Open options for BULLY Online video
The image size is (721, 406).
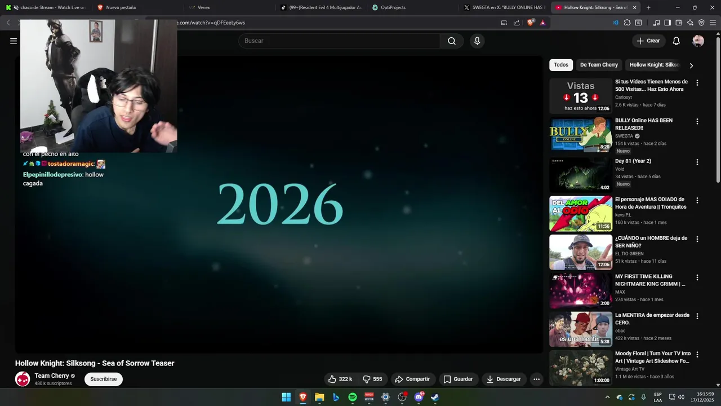click(x=697, y=121)
